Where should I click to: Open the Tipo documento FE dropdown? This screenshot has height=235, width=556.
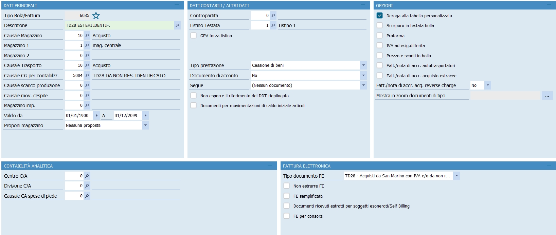click(x=456, y=176)
